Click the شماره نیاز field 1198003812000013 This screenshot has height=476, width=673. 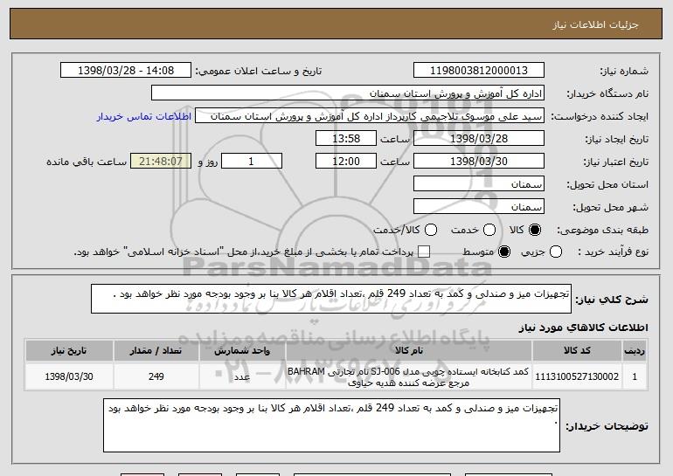(479, 71)
